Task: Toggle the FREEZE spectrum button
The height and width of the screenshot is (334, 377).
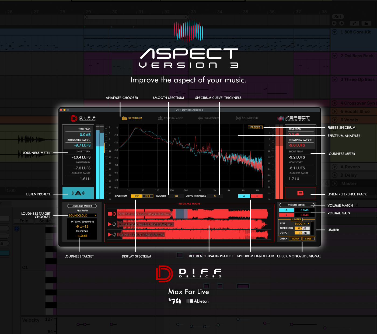Action: click(255, 127)
